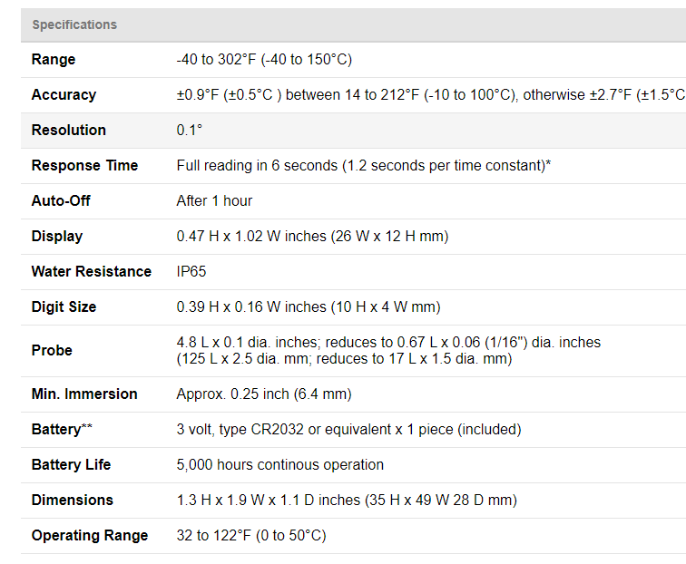
Task: Click the Dimensions row label
Action: pos(73,501)
